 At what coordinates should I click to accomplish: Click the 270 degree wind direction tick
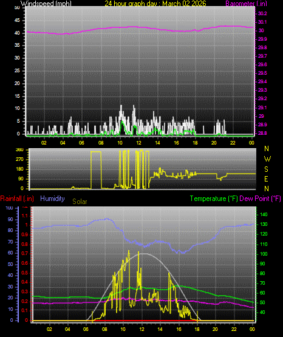(19, 160)
